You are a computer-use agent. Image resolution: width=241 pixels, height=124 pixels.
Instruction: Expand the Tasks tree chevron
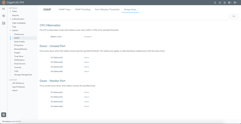[x=11, y=11]
